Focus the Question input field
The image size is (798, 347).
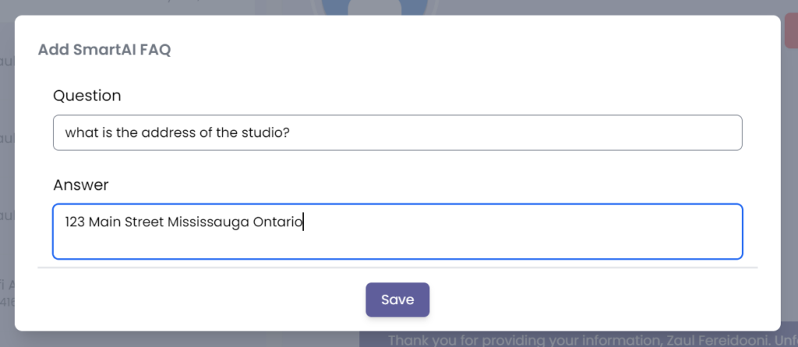397,133
